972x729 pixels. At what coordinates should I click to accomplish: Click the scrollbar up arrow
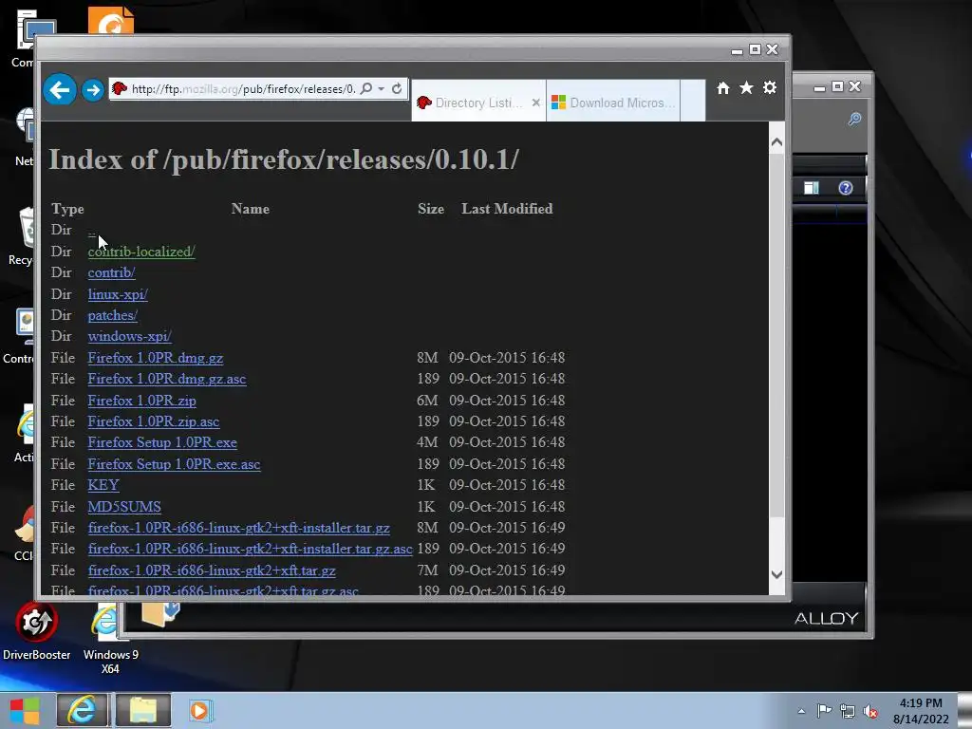point(776,142)
